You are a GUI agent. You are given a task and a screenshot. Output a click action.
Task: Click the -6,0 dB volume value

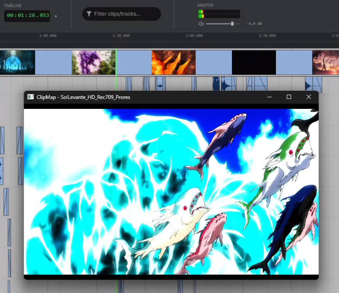254,24
